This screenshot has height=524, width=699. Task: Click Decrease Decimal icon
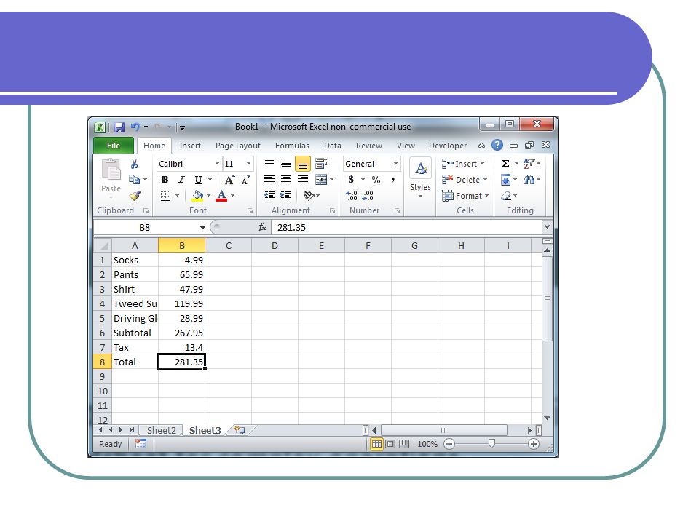point(368,196)
